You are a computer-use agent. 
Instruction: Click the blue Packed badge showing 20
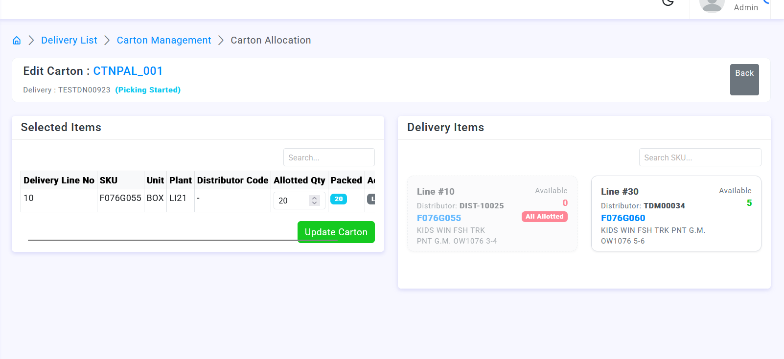339,199
